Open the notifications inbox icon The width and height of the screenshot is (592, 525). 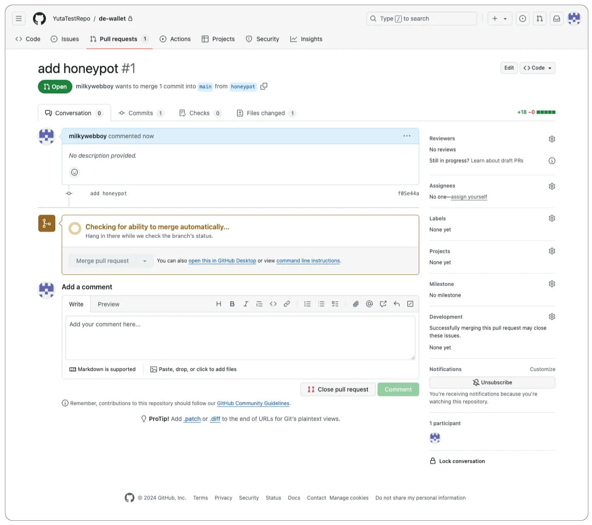point(557,19)
